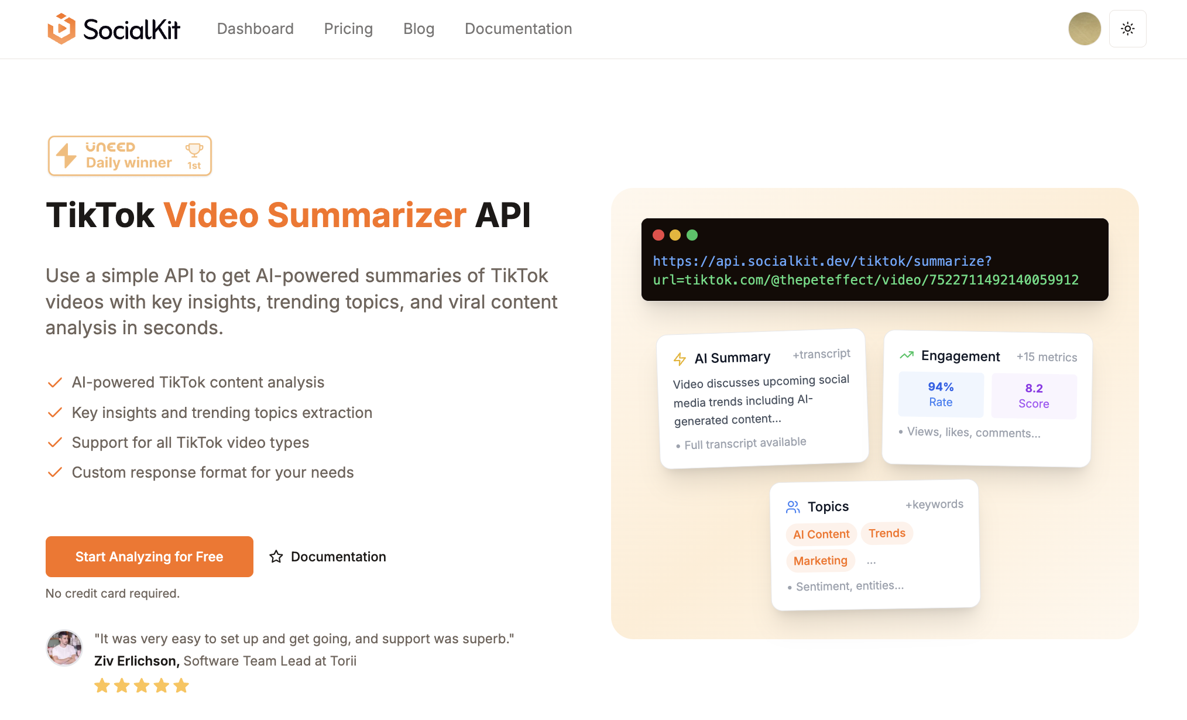The width and height of the screenshot is (1187, 720).
Task: Click the green traffic light dot on terminal
Action: coord(693,235)
